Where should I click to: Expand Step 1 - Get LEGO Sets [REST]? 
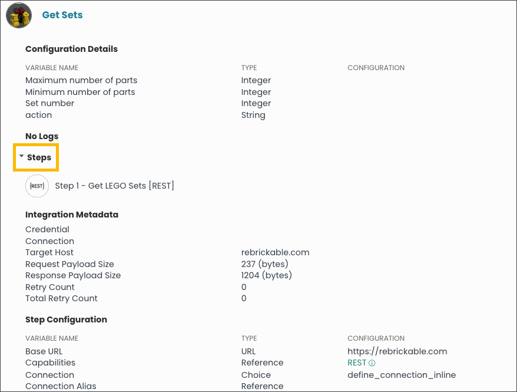tap(114, 186)
